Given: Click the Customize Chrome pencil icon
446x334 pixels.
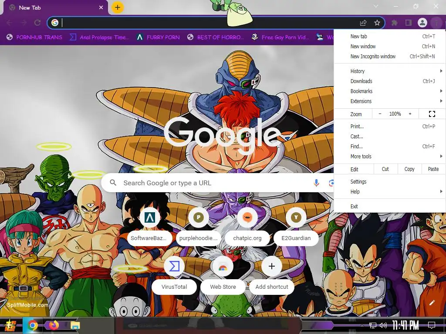Looking at the screenshot, I should 432,303.
